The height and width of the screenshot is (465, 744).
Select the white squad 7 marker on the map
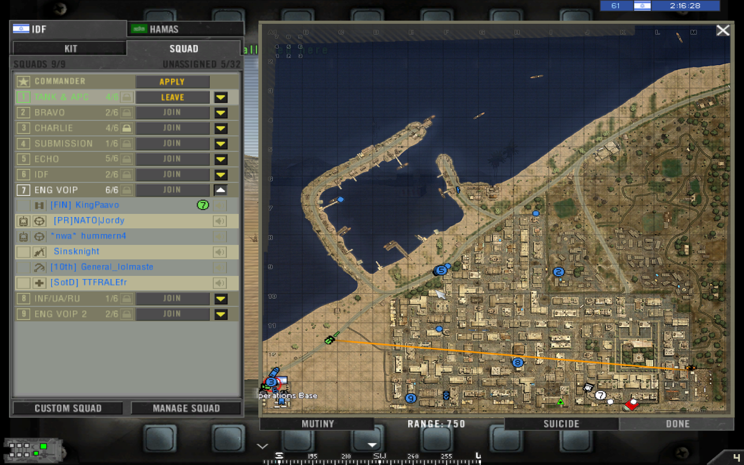click(x=600, y=395)
